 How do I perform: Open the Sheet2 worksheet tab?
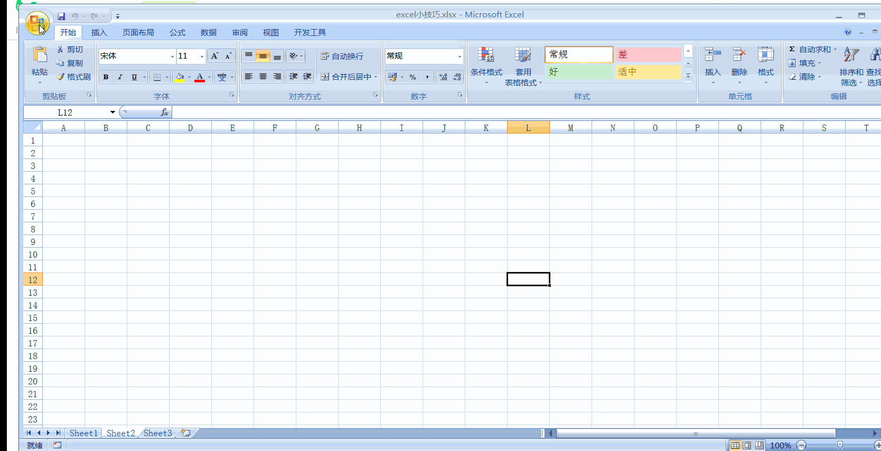(x=120, y=433)
